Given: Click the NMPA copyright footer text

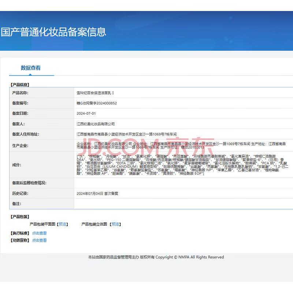Looking at the screenshot, I should point(156,257).
